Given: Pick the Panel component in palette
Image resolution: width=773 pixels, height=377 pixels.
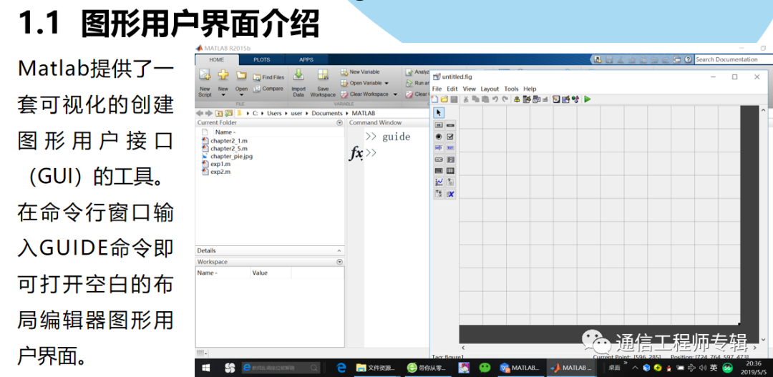Looking at the screenshot, I should 450,182.
